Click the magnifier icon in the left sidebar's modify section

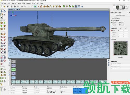[5, 81]
